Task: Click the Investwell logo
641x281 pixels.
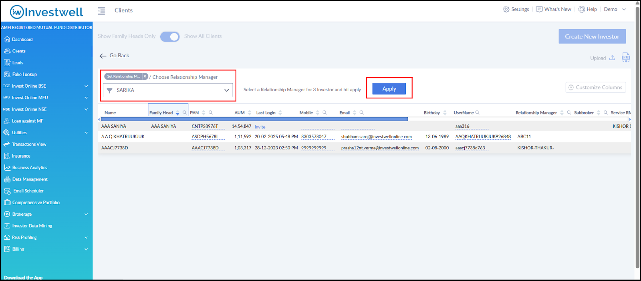Action: pyautogui.click(x=46, y=12)
